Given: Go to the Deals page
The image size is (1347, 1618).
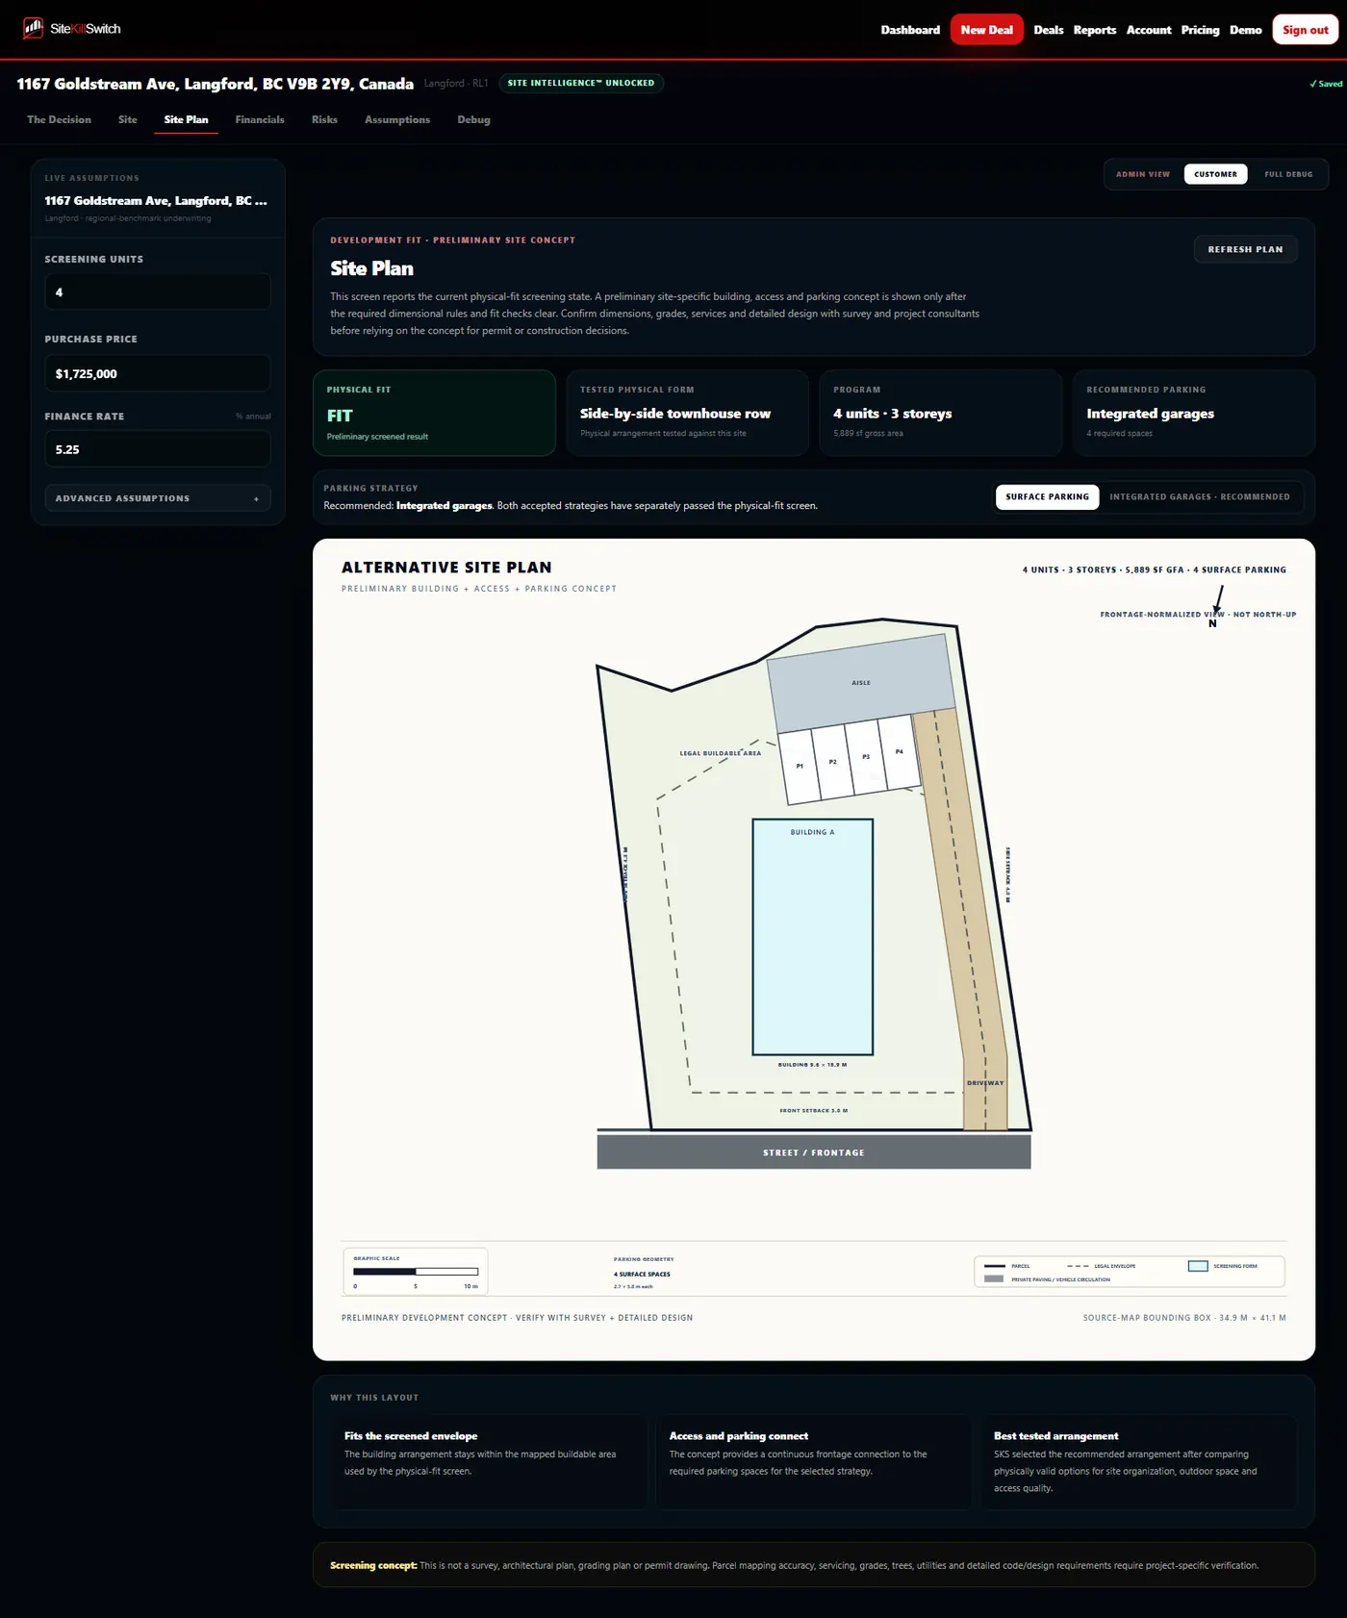Looking at the screenshot, I should pos(1049,30).
